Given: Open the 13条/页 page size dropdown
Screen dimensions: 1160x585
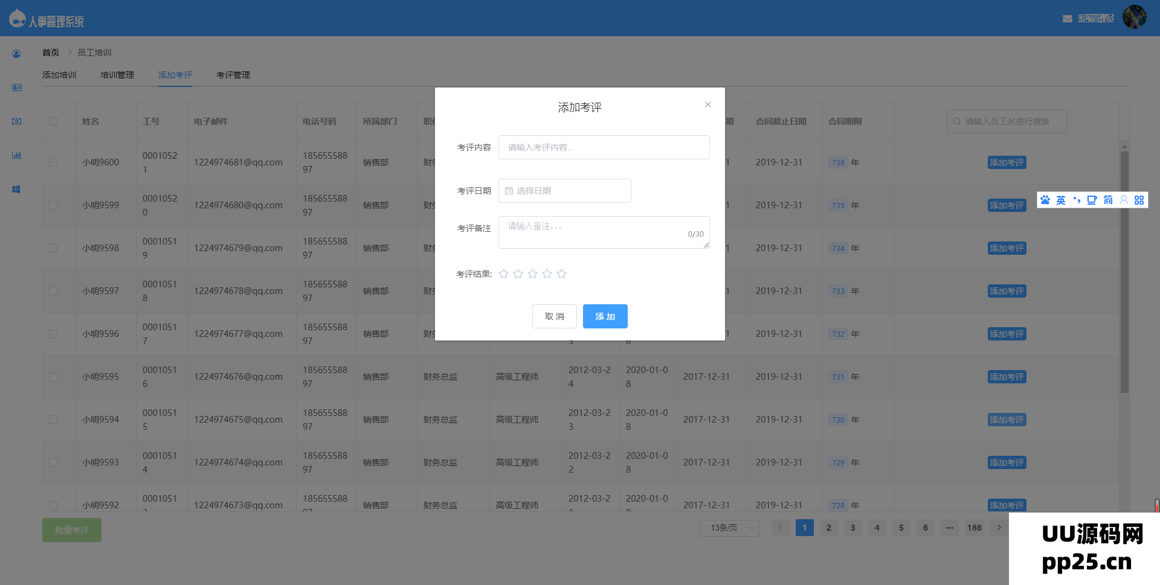Looking at the screenshot, I should coord(729,528).
